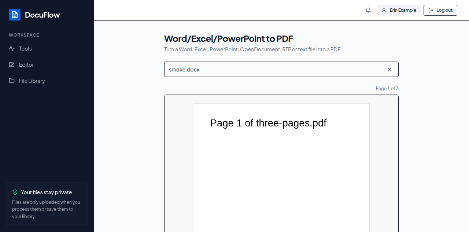Click the description text under the heading
The width and height of the screenshot is (469, 232).
(x=253, y=49)
